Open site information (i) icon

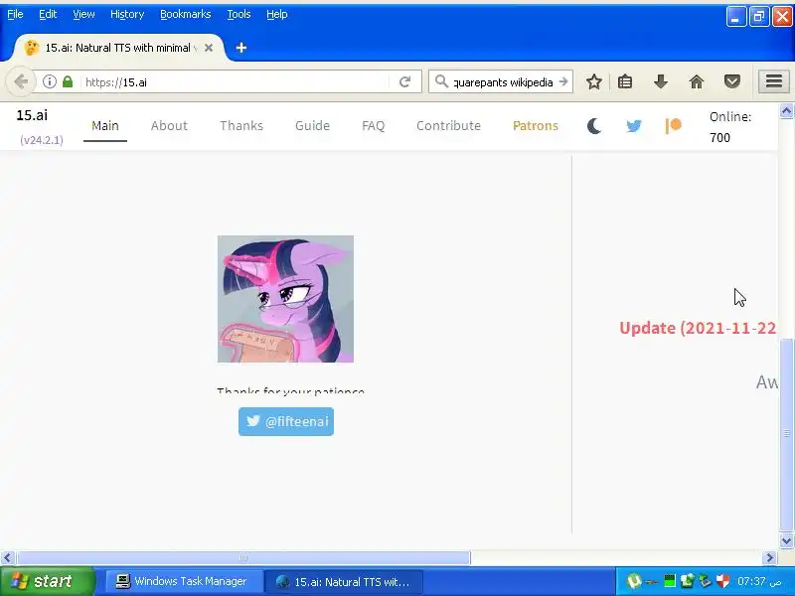click(49, 81)
